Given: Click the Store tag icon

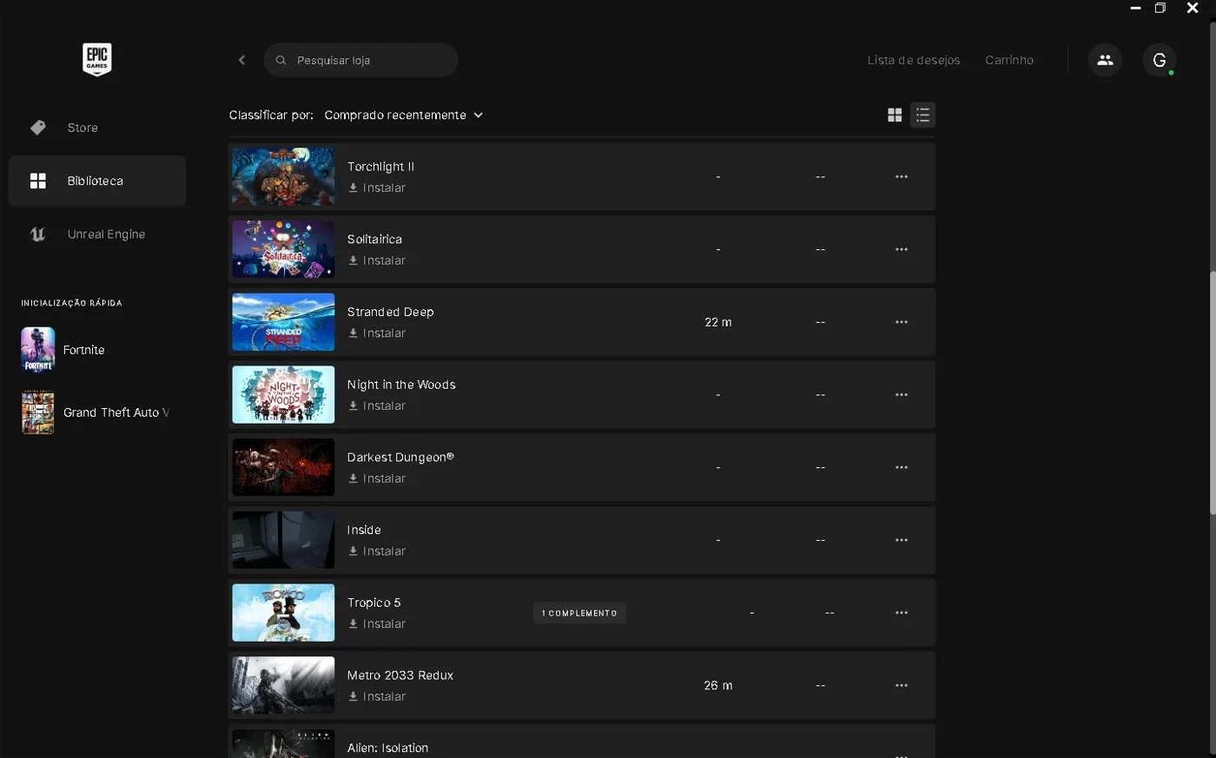Looking at the screenshot, I should pos(38,128).
